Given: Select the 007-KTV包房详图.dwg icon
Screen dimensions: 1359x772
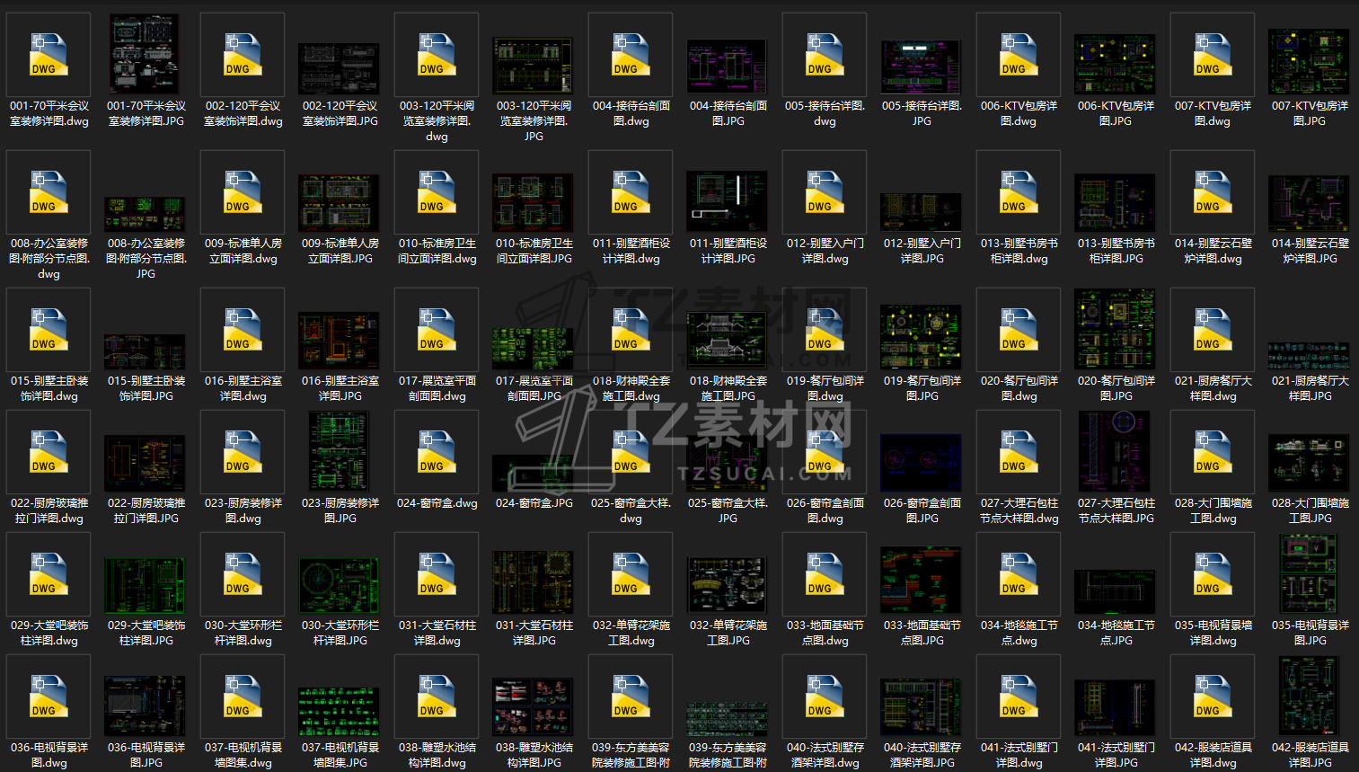Looking at the screenshot, I should point(1213,55).
